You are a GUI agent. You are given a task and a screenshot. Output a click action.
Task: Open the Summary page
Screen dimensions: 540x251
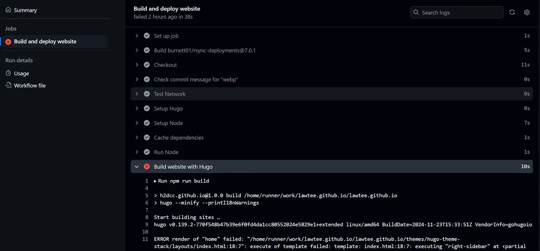click(25, 10)
